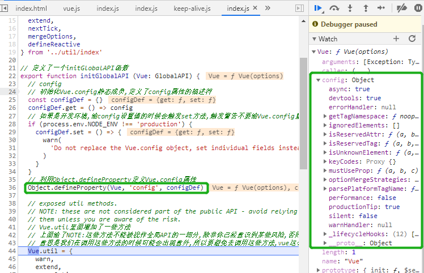The height and width of the screenshot is (273, 424).
Task: Select the active index.js tab
Action: [238, 8]
